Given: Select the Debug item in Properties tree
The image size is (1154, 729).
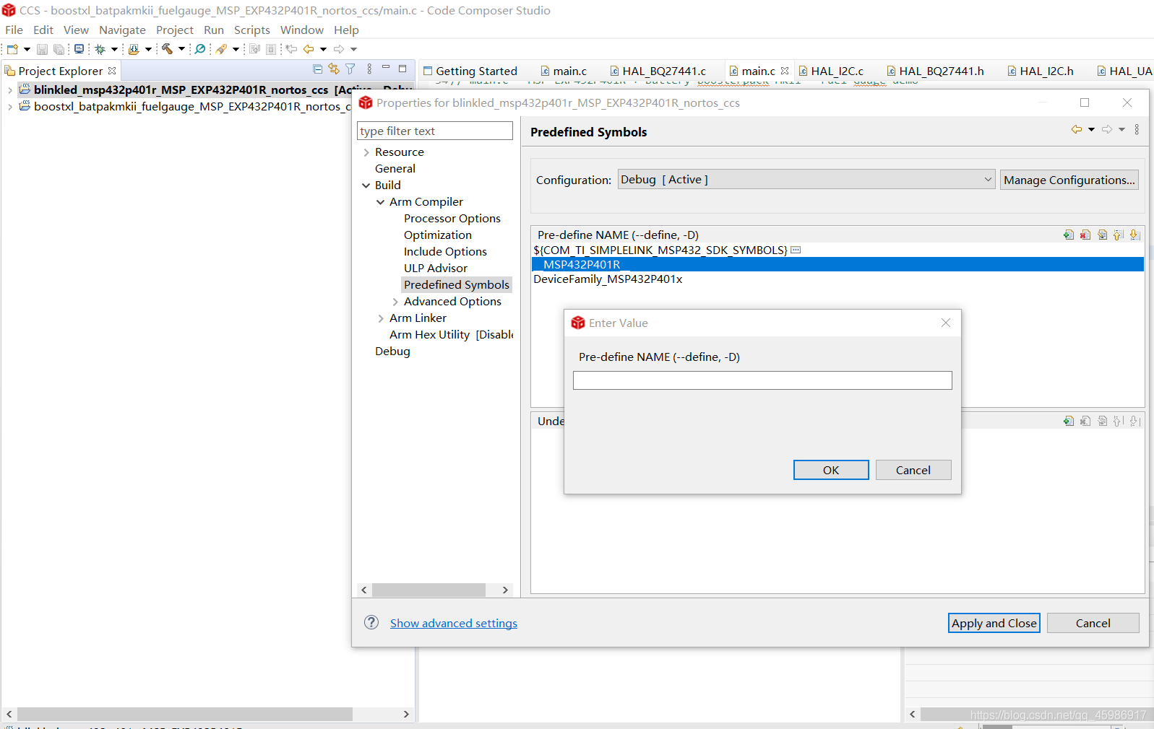Looking at the screenshot, I should 392,352.
